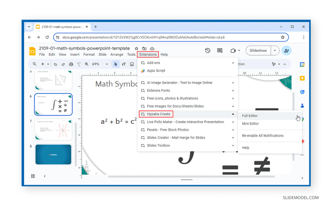Open Google Keep side panel icon
This screenshot has height=206, width=332.
click(x=302, y=78)
